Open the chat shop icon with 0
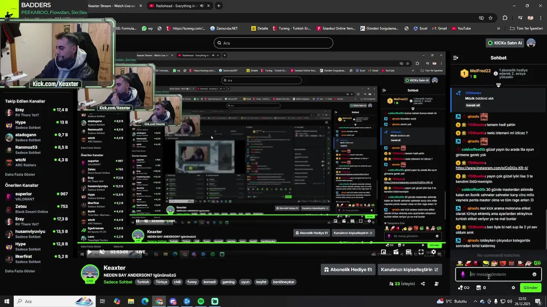The width and height of the screenshot is (547, 307). click(481, 288)
